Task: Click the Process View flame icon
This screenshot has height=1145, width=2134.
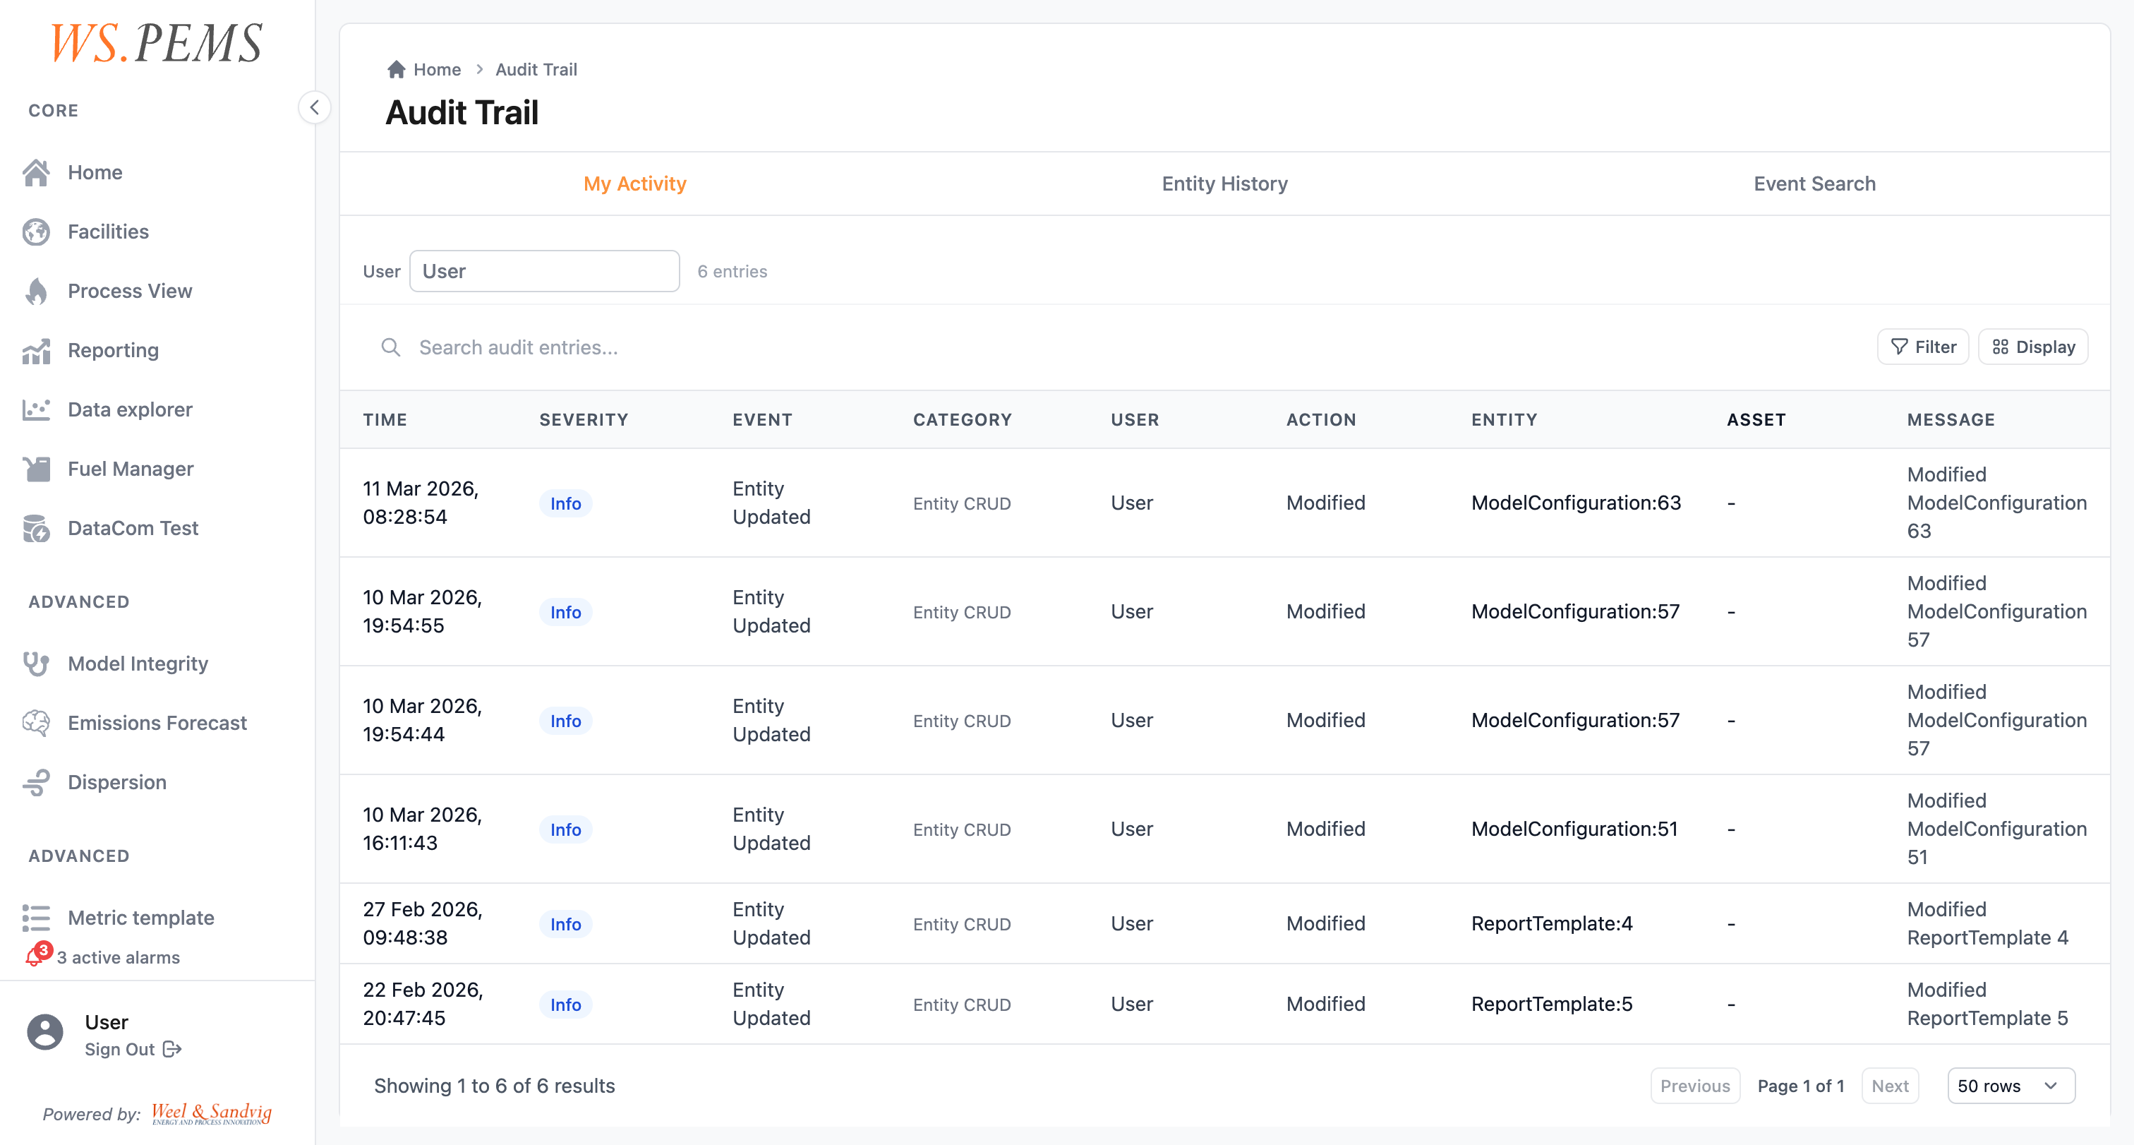Action: (x=37, y=291)
